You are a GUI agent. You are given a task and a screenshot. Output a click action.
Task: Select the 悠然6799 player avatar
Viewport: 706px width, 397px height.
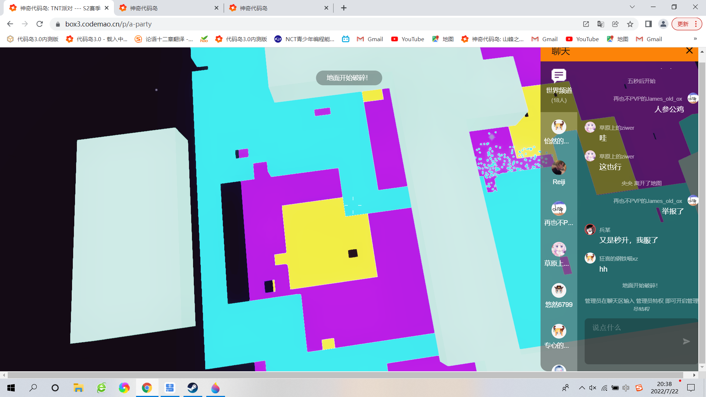click(x=559, y=290)
